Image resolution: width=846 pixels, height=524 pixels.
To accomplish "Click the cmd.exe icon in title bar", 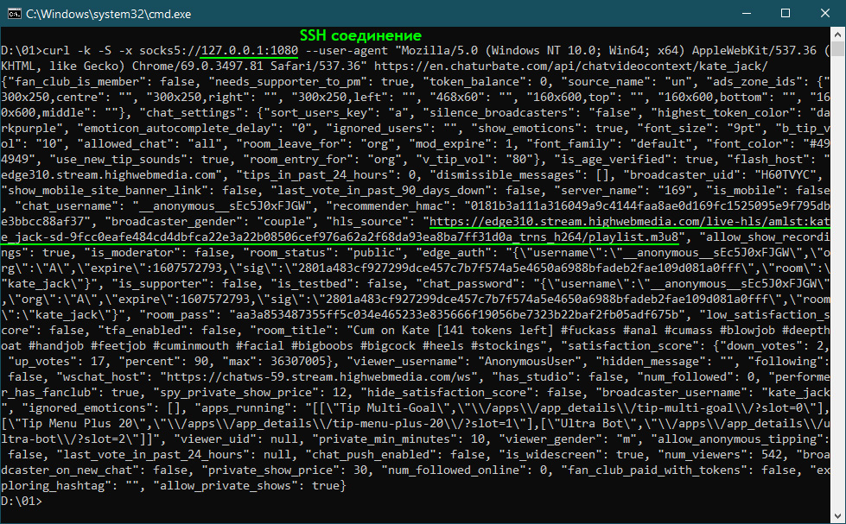I will click(12, 14).
